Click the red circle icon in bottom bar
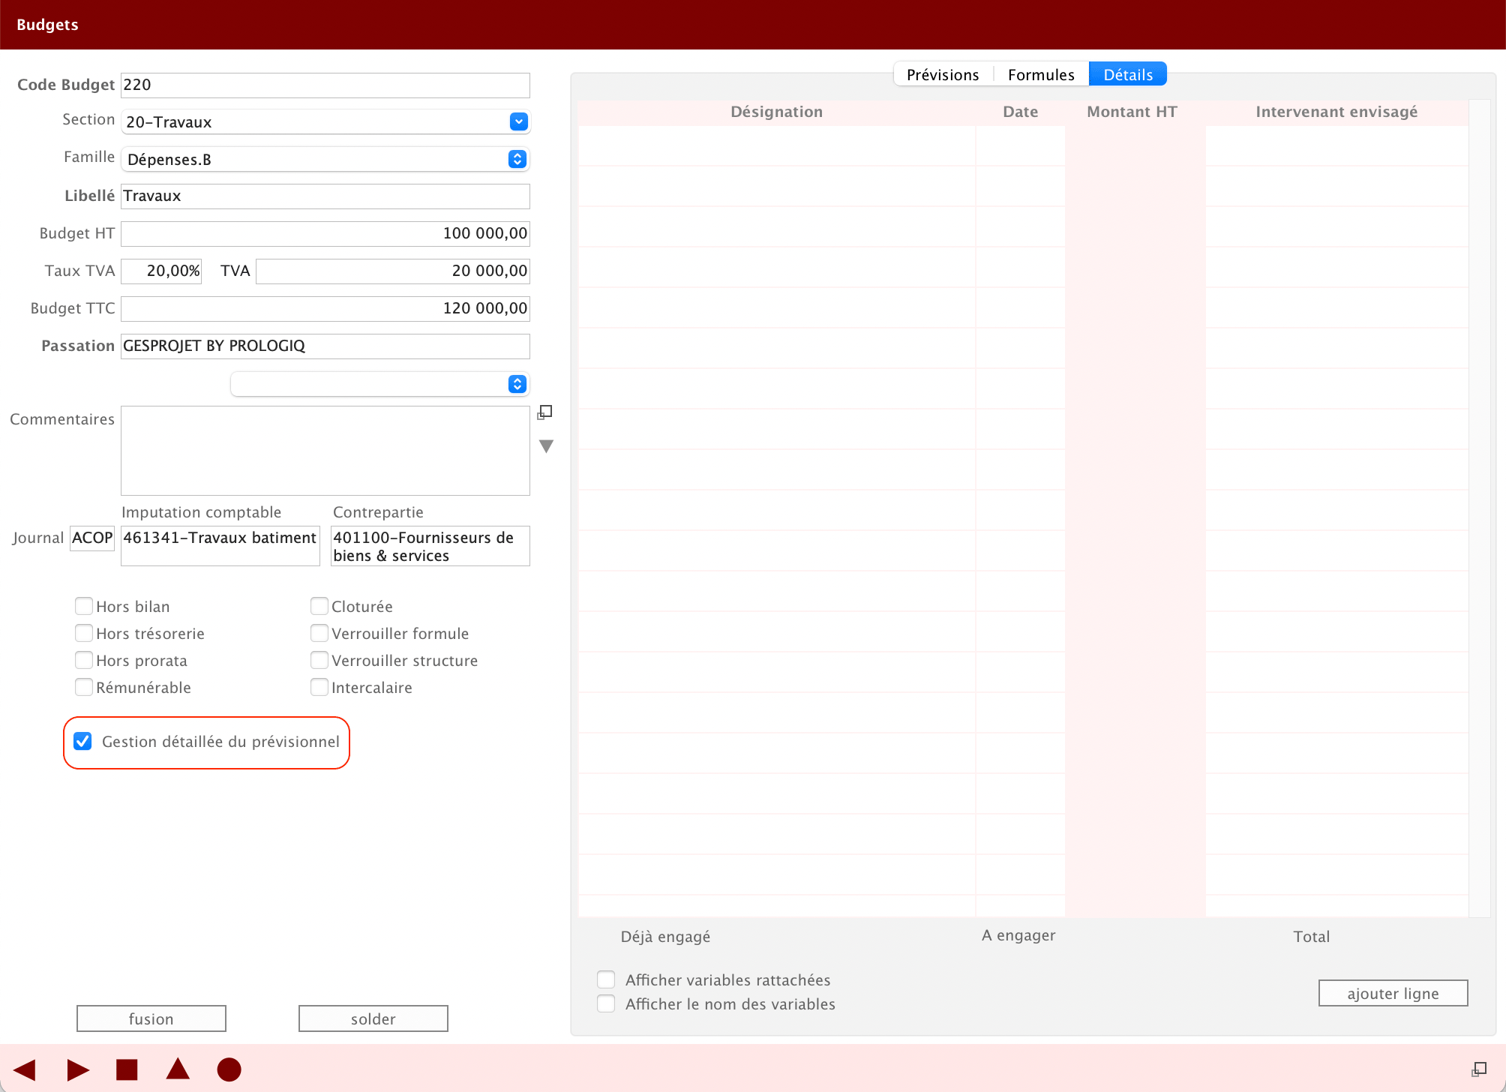The image size is (1506, 1092). (229, 1069)
